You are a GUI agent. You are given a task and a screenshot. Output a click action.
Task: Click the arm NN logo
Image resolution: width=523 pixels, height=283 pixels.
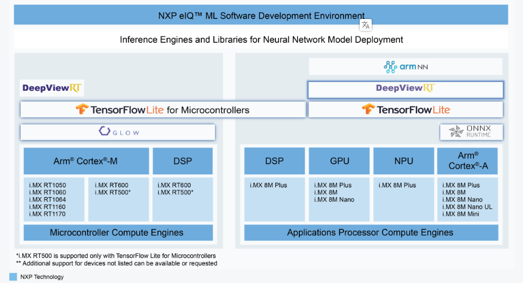click(x=405, y=67)
